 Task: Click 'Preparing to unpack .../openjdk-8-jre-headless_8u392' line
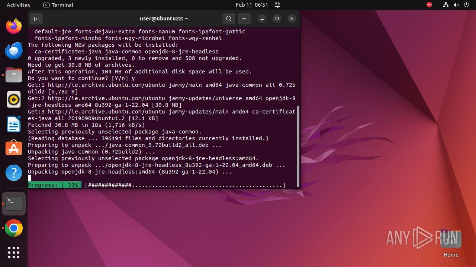tap(157, 165)
